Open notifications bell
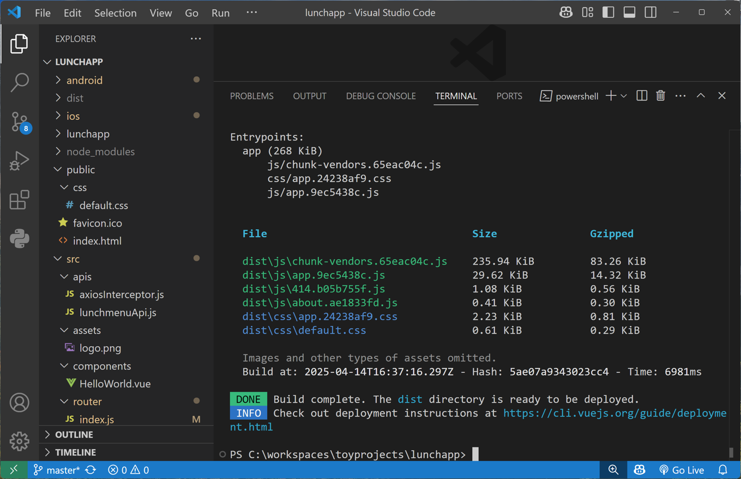This screenshot has width=741, height=479. pyautogui.click(x=723, y=470)
